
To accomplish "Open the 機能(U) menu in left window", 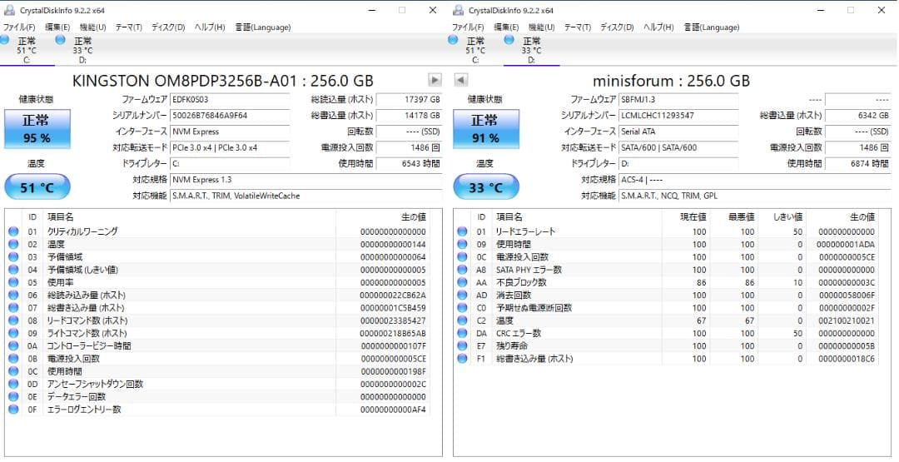I will pos(93,27).
